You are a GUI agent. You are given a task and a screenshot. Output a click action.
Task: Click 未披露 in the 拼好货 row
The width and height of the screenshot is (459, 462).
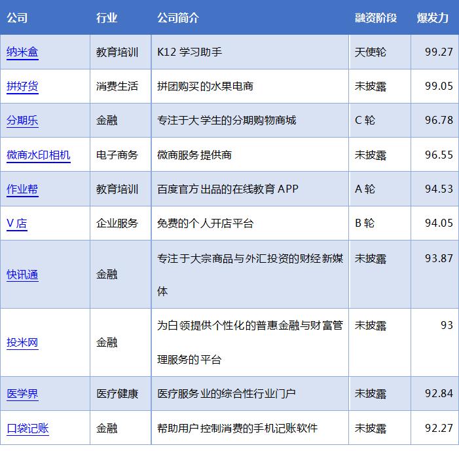click(371, 87)
